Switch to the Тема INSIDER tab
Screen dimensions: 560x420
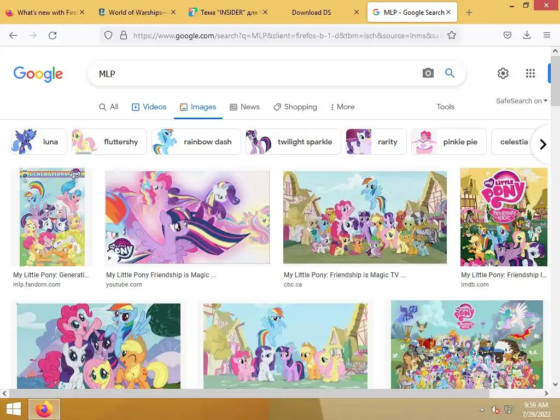coord(228,12)
